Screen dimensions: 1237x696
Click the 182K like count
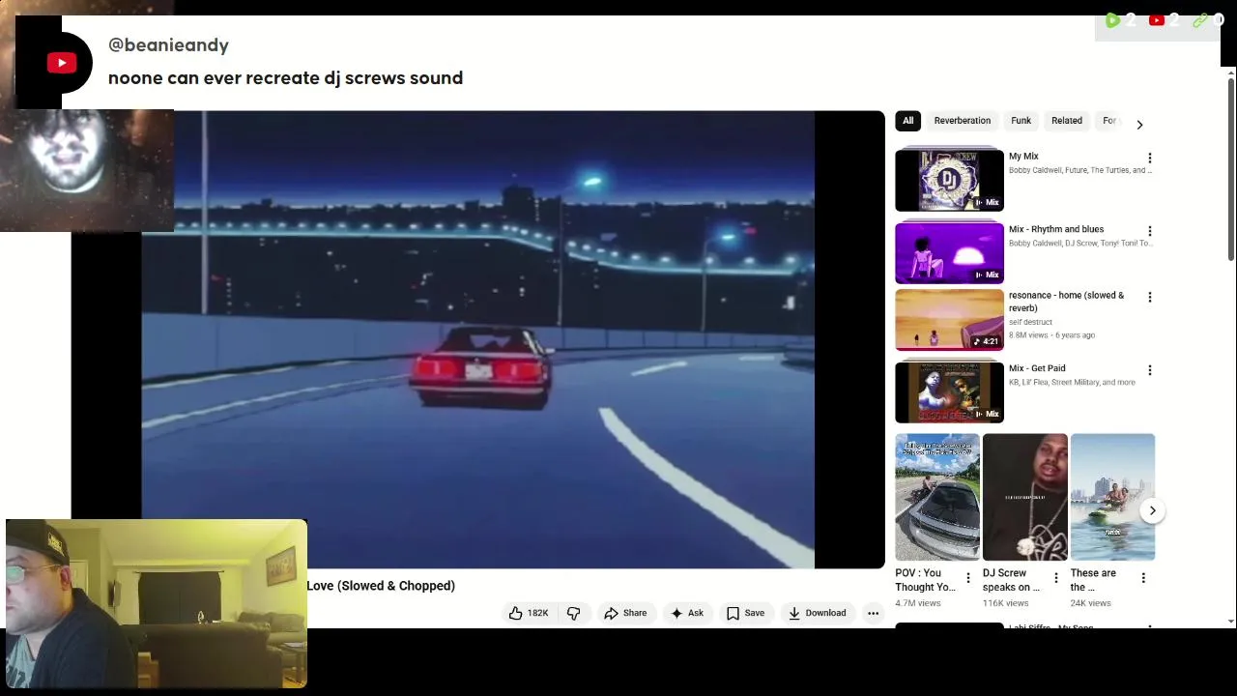pos(537,613)
